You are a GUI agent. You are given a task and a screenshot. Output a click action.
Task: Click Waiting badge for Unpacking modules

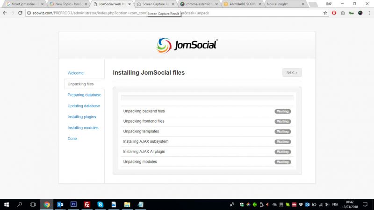pos(283,162)
